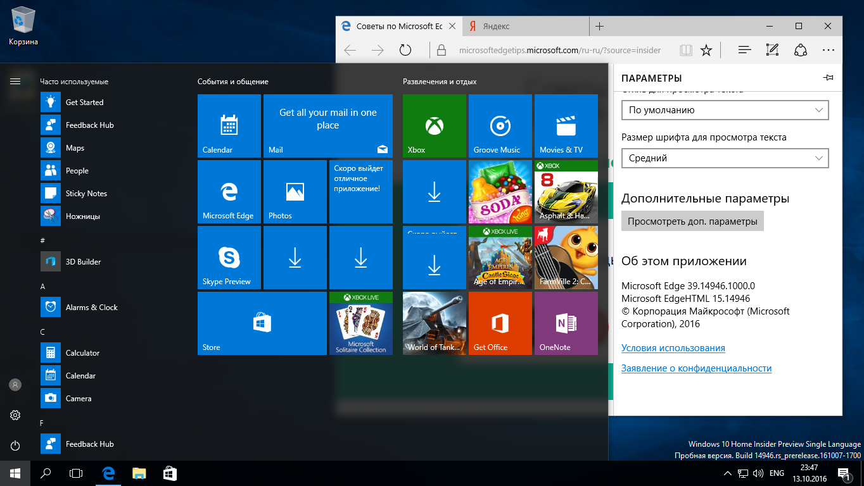Viewport: 864px width, 486px height.
Task: Click Просмотреть доп. параметры button
Action: (x=692, y=221)
